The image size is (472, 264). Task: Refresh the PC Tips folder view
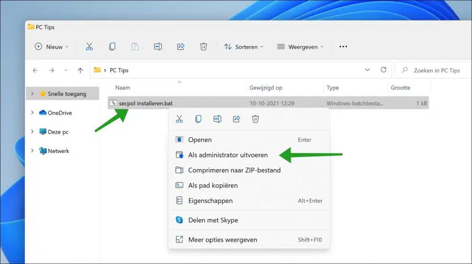(x=383, y=70)
